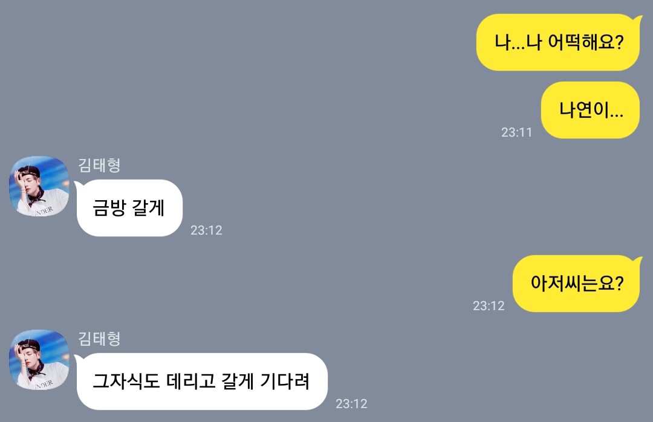The image size is (653, 422).
Task: Tap the yellow '나연이...' message bubble
Action: pyautogui.click(x=591, y=110)
